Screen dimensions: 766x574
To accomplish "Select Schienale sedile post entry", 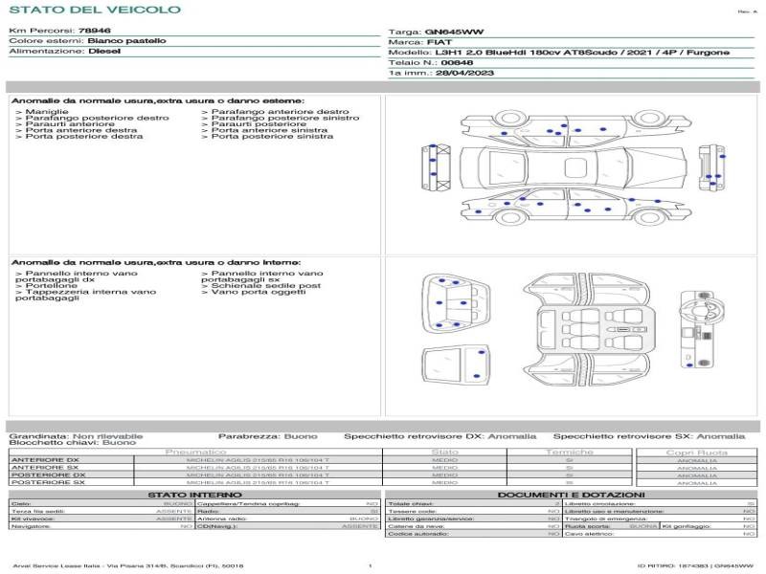I will 260,285.
